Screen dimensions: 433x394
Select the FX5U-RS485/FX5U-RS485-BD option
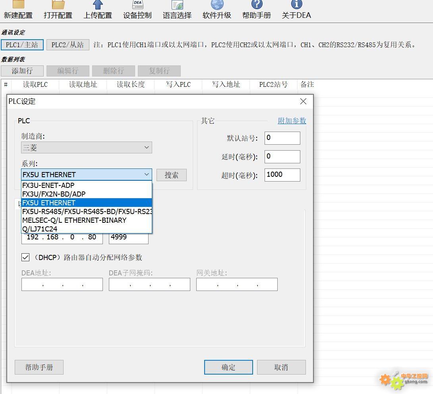pos(87,212)
